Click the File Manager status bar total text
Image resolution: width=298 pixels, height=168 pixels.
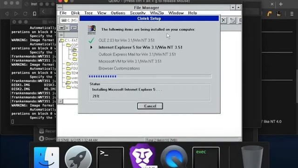tap(162, 140)
